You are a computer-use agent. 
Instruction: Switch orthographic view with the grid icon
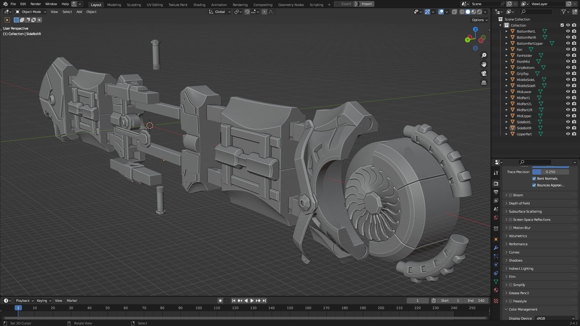[484, 82]
